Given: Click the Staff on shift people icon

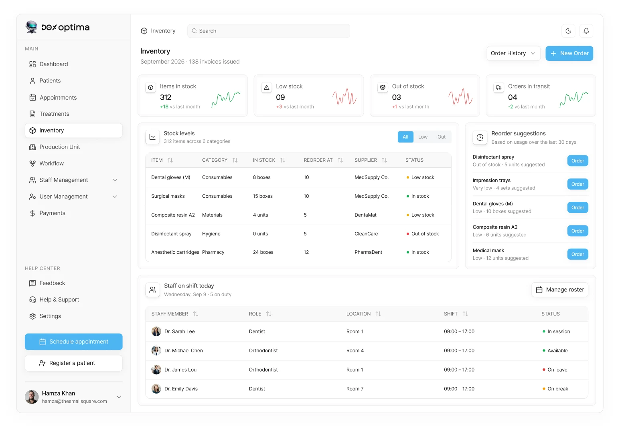Looking at the screenshot, I should pos(152,289).
